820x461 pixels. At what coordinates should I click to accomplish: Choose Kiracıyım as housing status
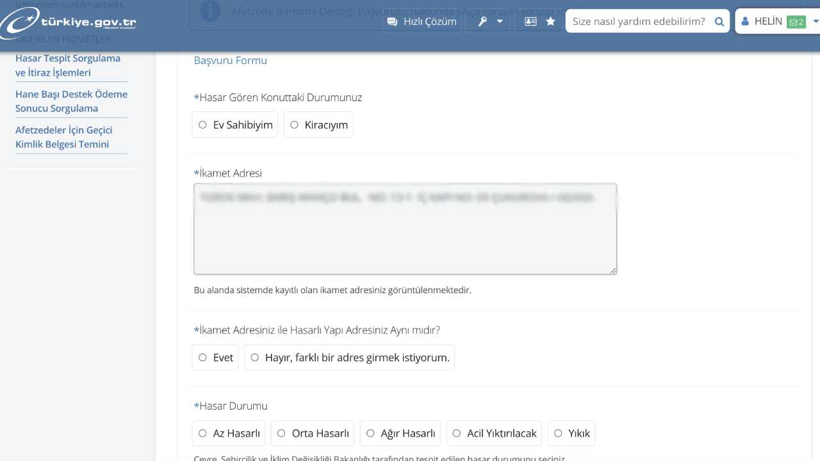(x=294, y=124)
